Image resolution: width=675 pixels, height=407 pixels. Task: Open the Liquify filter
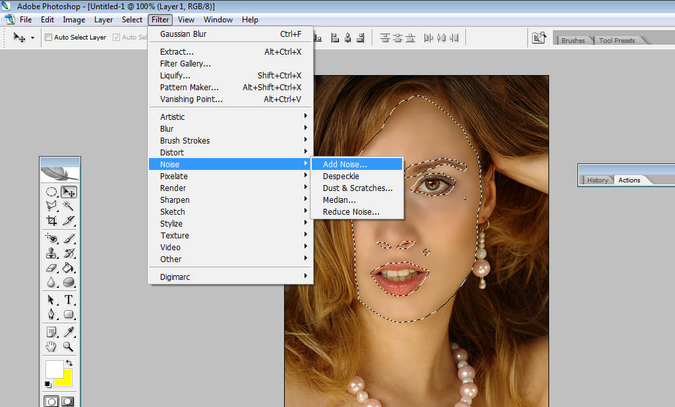175,75
